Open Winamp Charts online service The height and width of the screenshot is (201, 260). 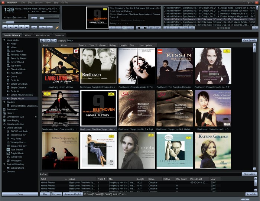[x=18, y=142]
